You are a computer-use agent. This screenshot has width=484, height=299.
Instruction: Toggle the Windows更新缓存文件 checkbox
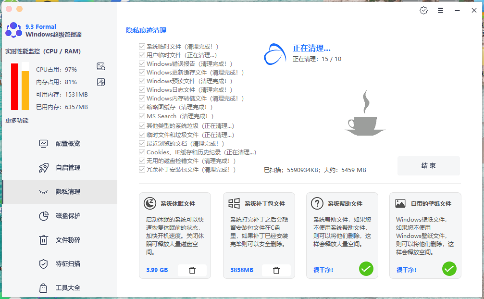[x=142, y=72]
